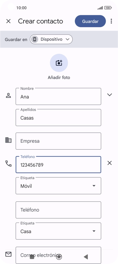Open the three-dot overflow menu
Viewport: 118px width, 264px height.
coord(111,21)
